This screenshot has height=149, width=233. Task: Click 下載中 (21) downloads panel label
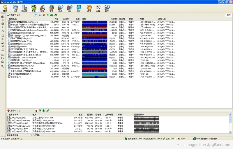pyautogui.click(x=15, y=15)
